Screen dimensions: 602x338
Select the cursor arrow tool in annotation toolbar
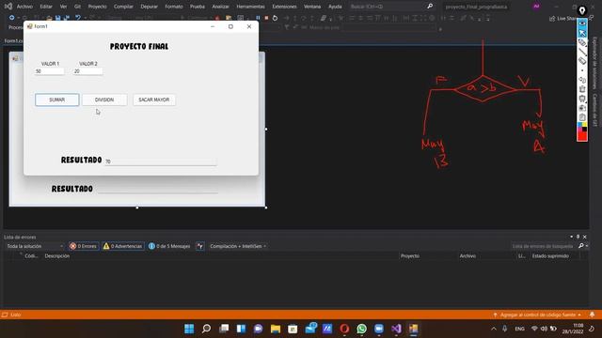click(582, 33)
